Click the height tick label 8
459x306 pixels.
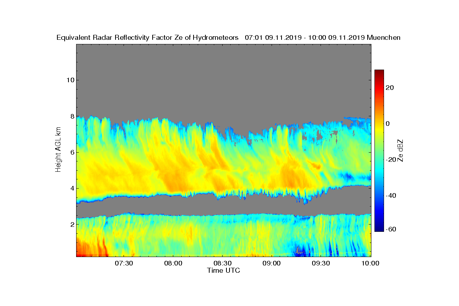pos(72,116)
